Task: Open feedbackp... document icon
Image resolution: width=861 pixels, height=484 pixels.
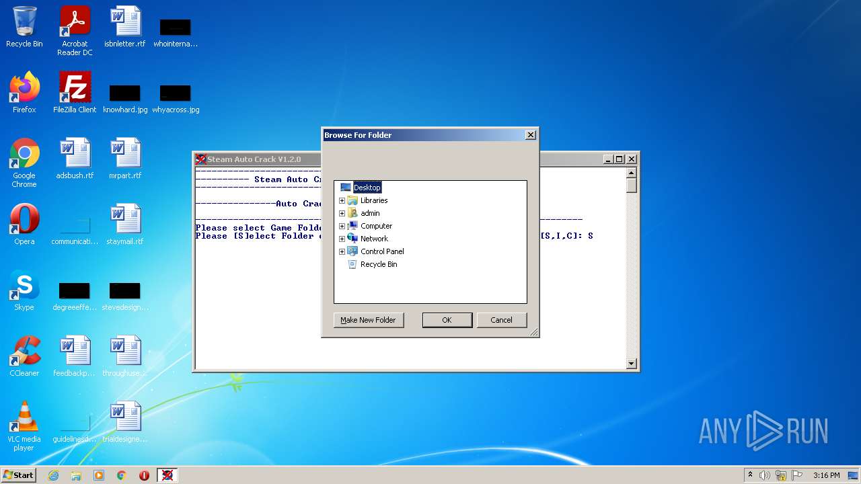Action: [75, 356]
